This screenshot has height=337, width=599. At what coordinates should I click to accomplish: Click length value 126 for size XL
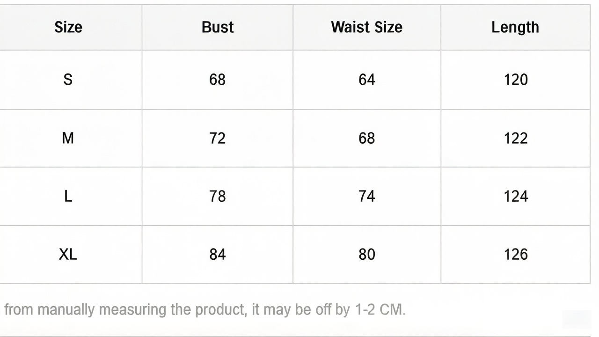click(x=516, y=254)
